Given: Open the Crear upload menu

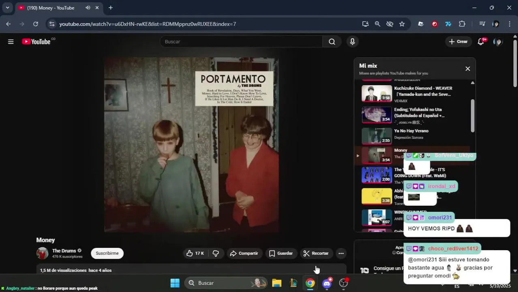Looking at the screenshot, I should click(x=458, y=41).
